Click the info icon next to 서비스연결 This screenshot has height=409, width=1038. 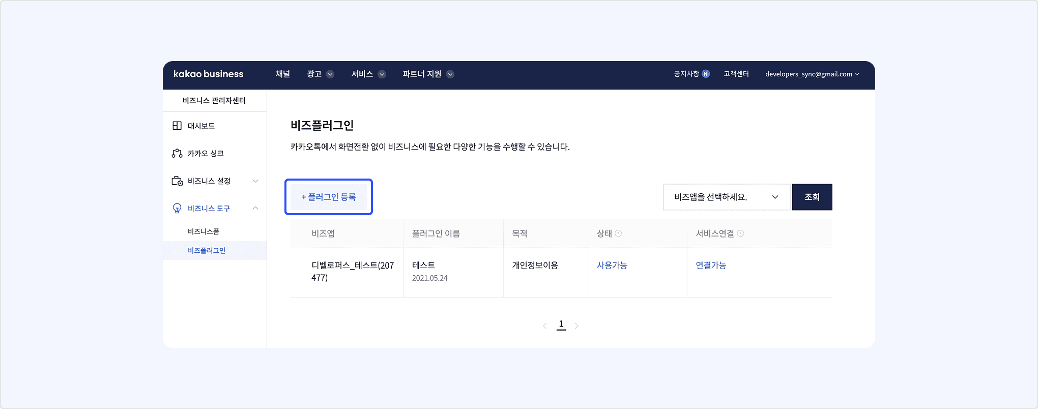(x=740, y=233)
